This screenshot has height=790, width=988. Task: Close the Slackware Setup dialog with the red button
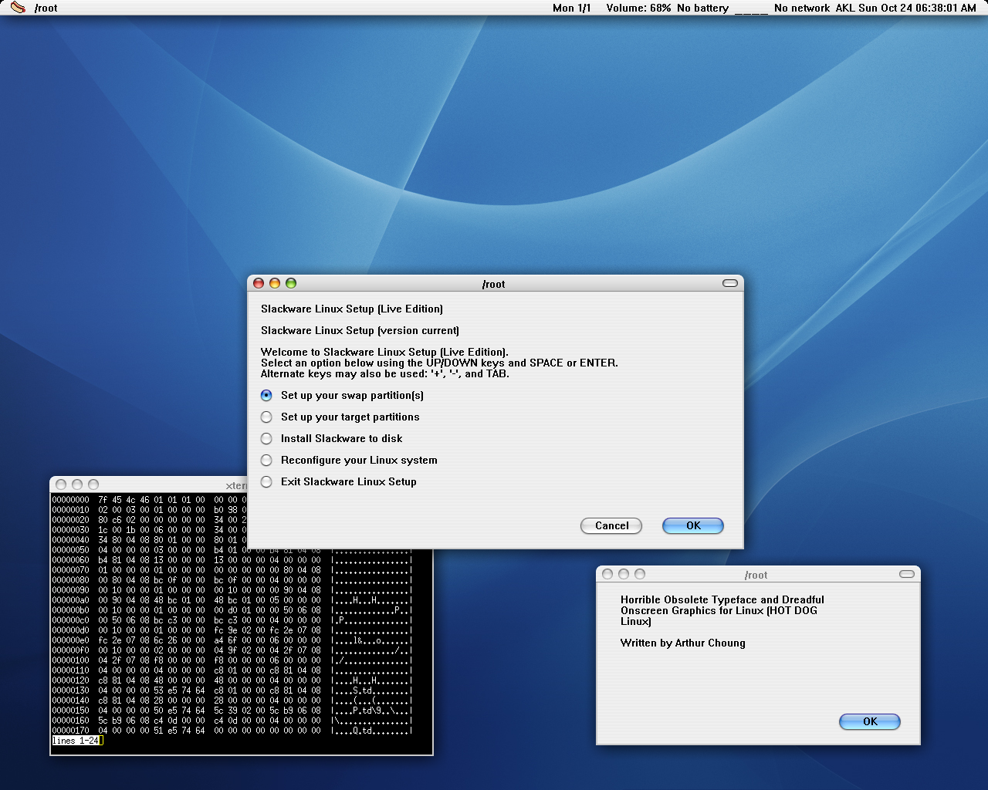[259, 283]
